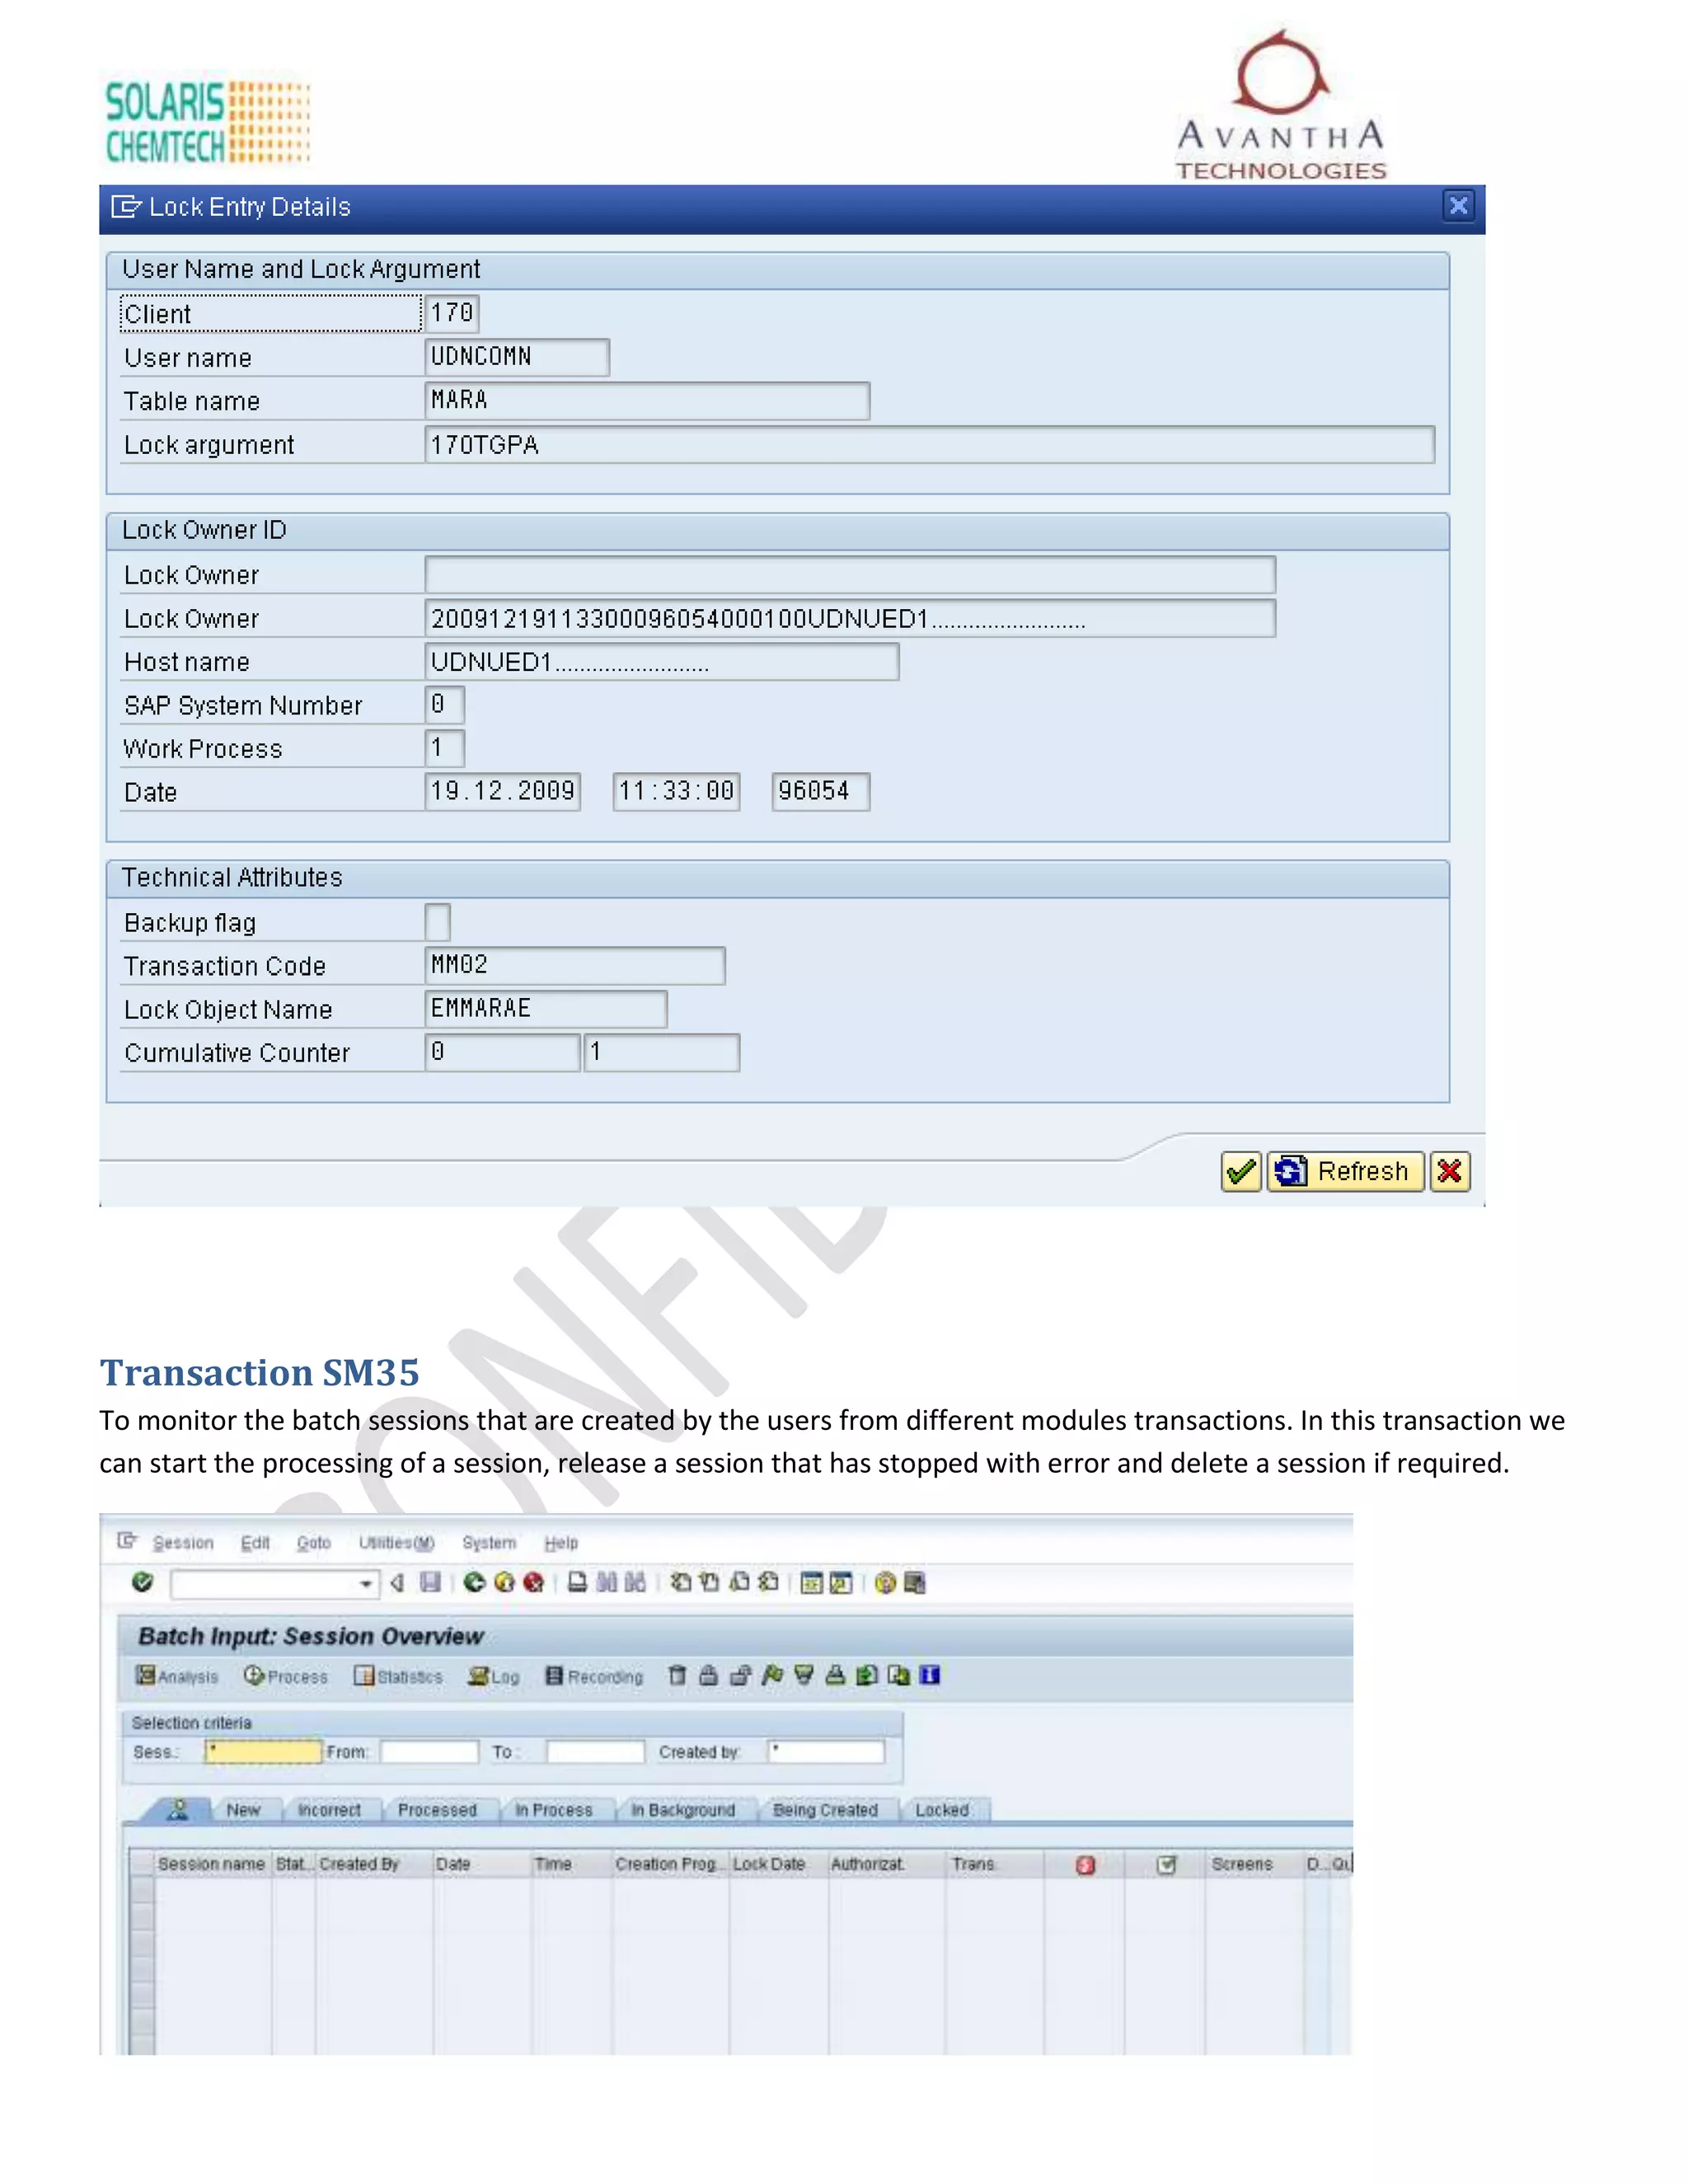The image size is (1688, 2184).
Task: Click the yellow Help question icon
Action: click(x=885, y=1583)
